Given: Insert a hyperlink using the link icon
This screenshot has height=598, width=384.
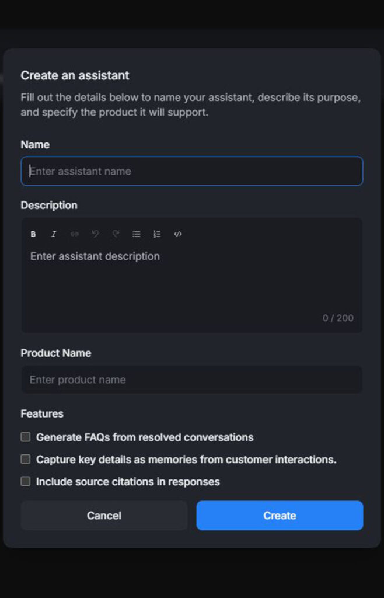Looking at the screenshot, I should pos(74,234).
